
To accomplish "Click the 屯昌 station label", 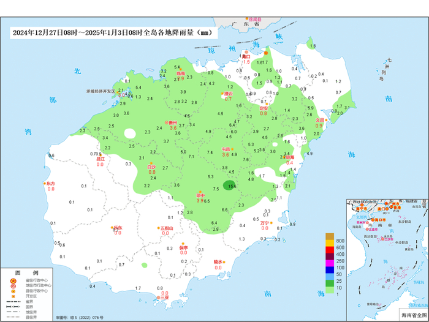I will (x=226, y=149).
